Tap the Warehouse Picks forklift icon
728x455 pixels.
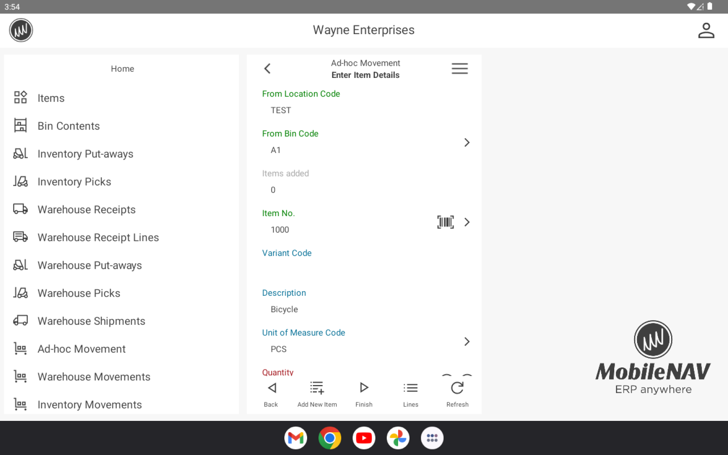pyautogui.click(x=20, y=292)
